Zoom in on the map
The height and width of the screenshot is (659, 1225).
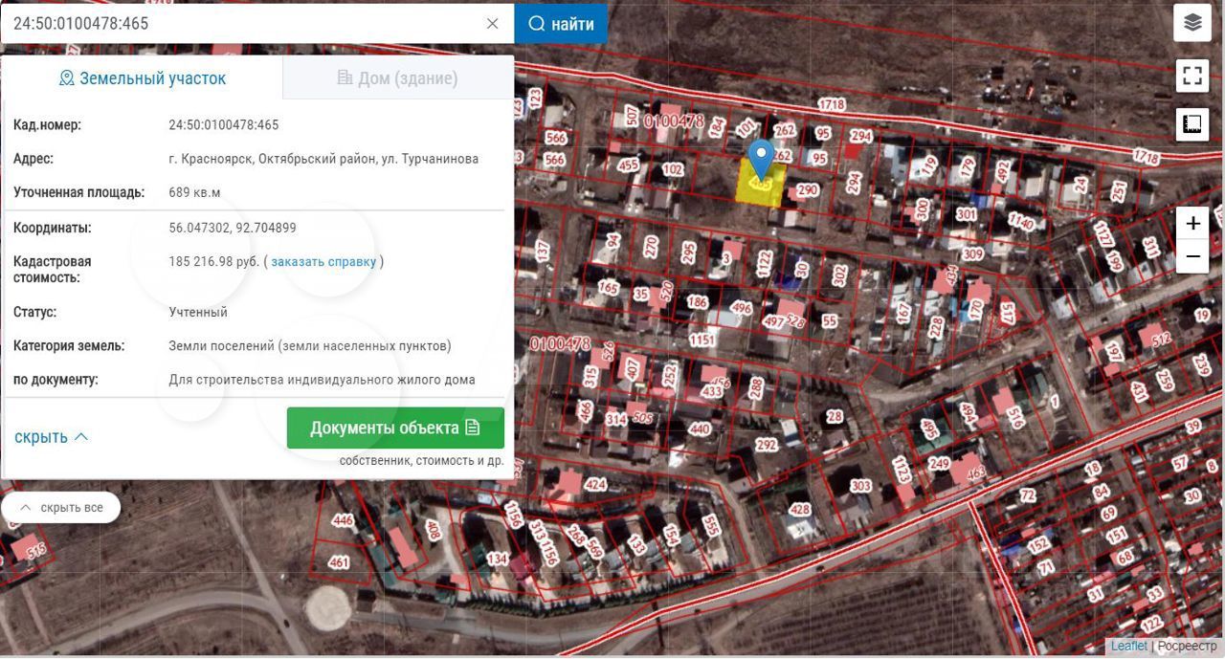pos(1192,224)
